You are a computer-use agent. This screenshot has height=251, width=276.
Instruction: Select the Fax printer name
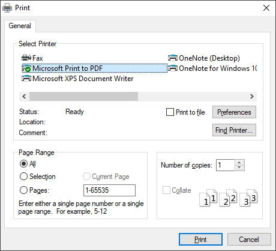click(38, 58)
